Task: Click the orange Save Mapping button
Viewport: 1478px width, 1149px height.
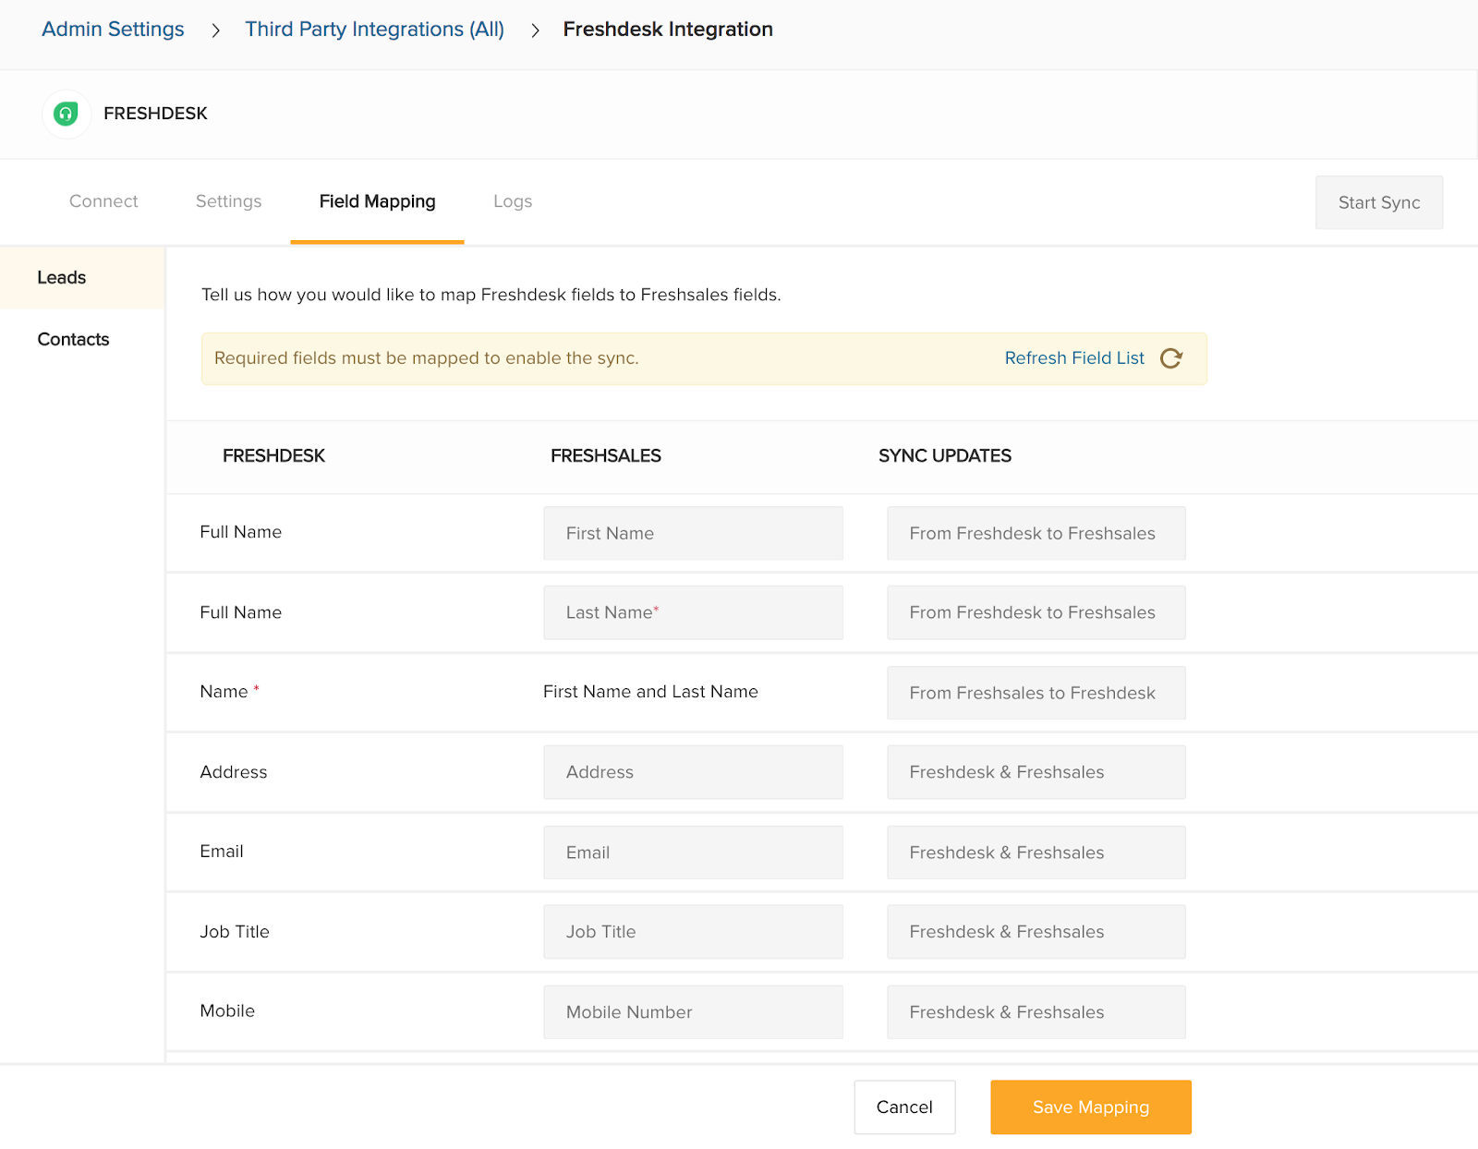Action: click(x=1091, y=1107)
